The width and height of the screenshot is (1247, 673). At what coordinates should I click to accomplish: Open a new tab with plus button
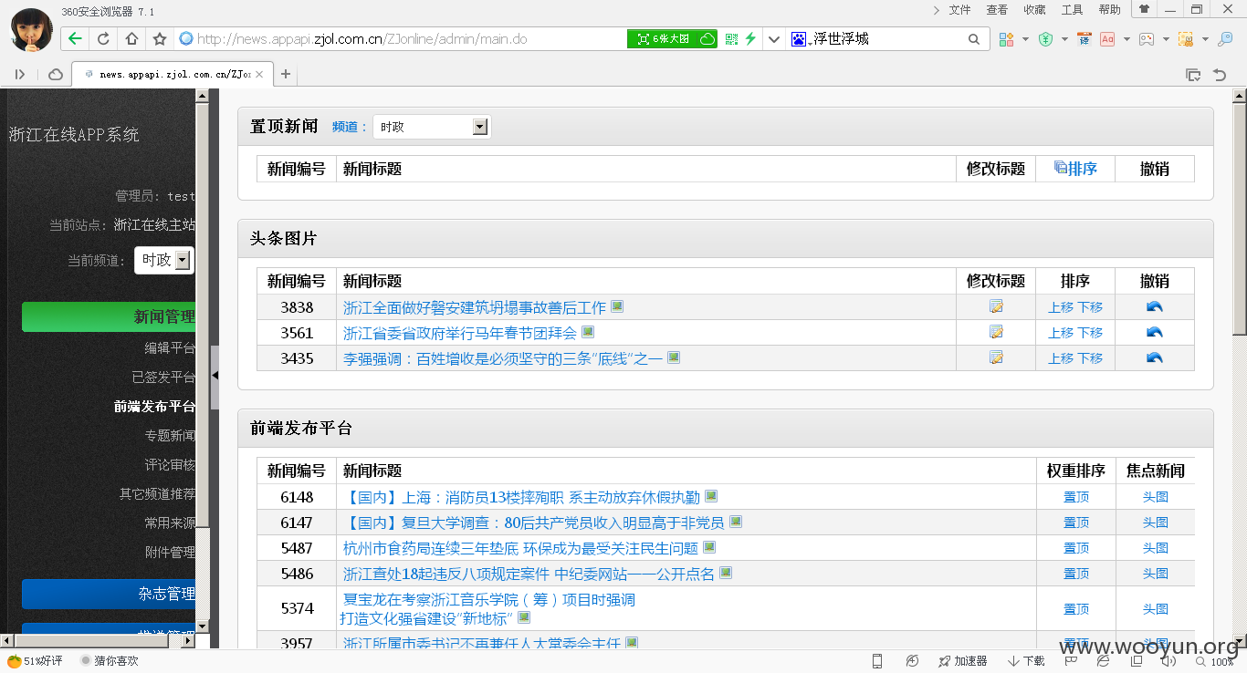[x=286, y=74]
